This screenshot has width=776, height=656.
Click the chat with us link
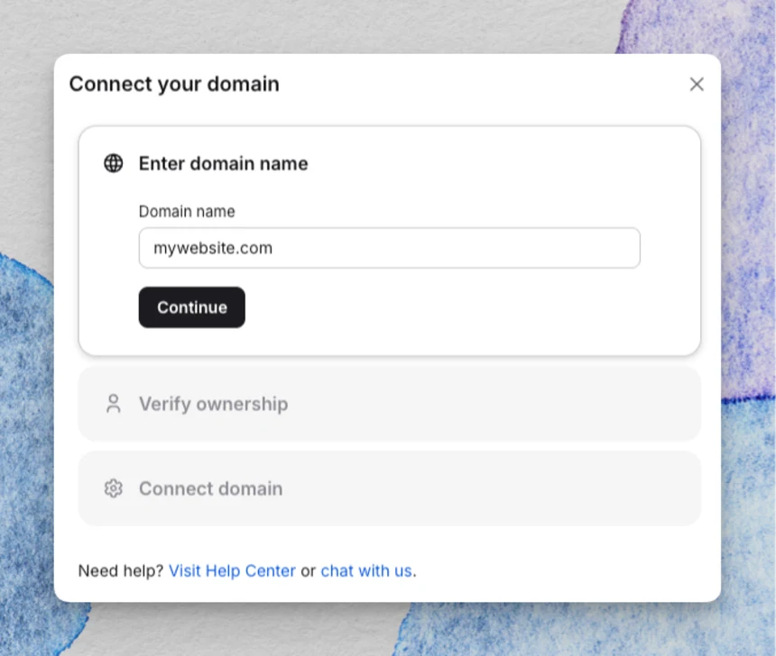366,570
